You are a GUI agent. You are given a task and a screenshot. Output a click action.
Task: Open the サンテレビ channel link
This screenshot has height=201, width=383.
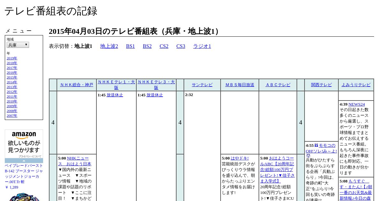(202, 85)
